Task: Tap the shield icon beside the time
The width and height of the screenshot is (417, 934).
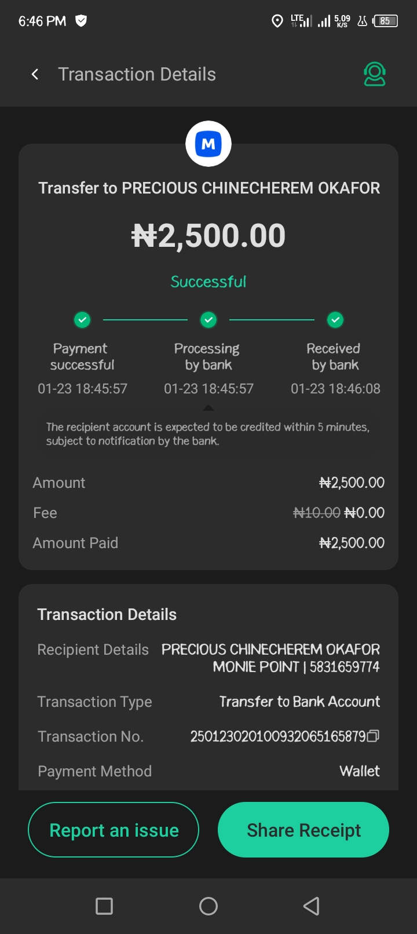Action: point(82,21)
